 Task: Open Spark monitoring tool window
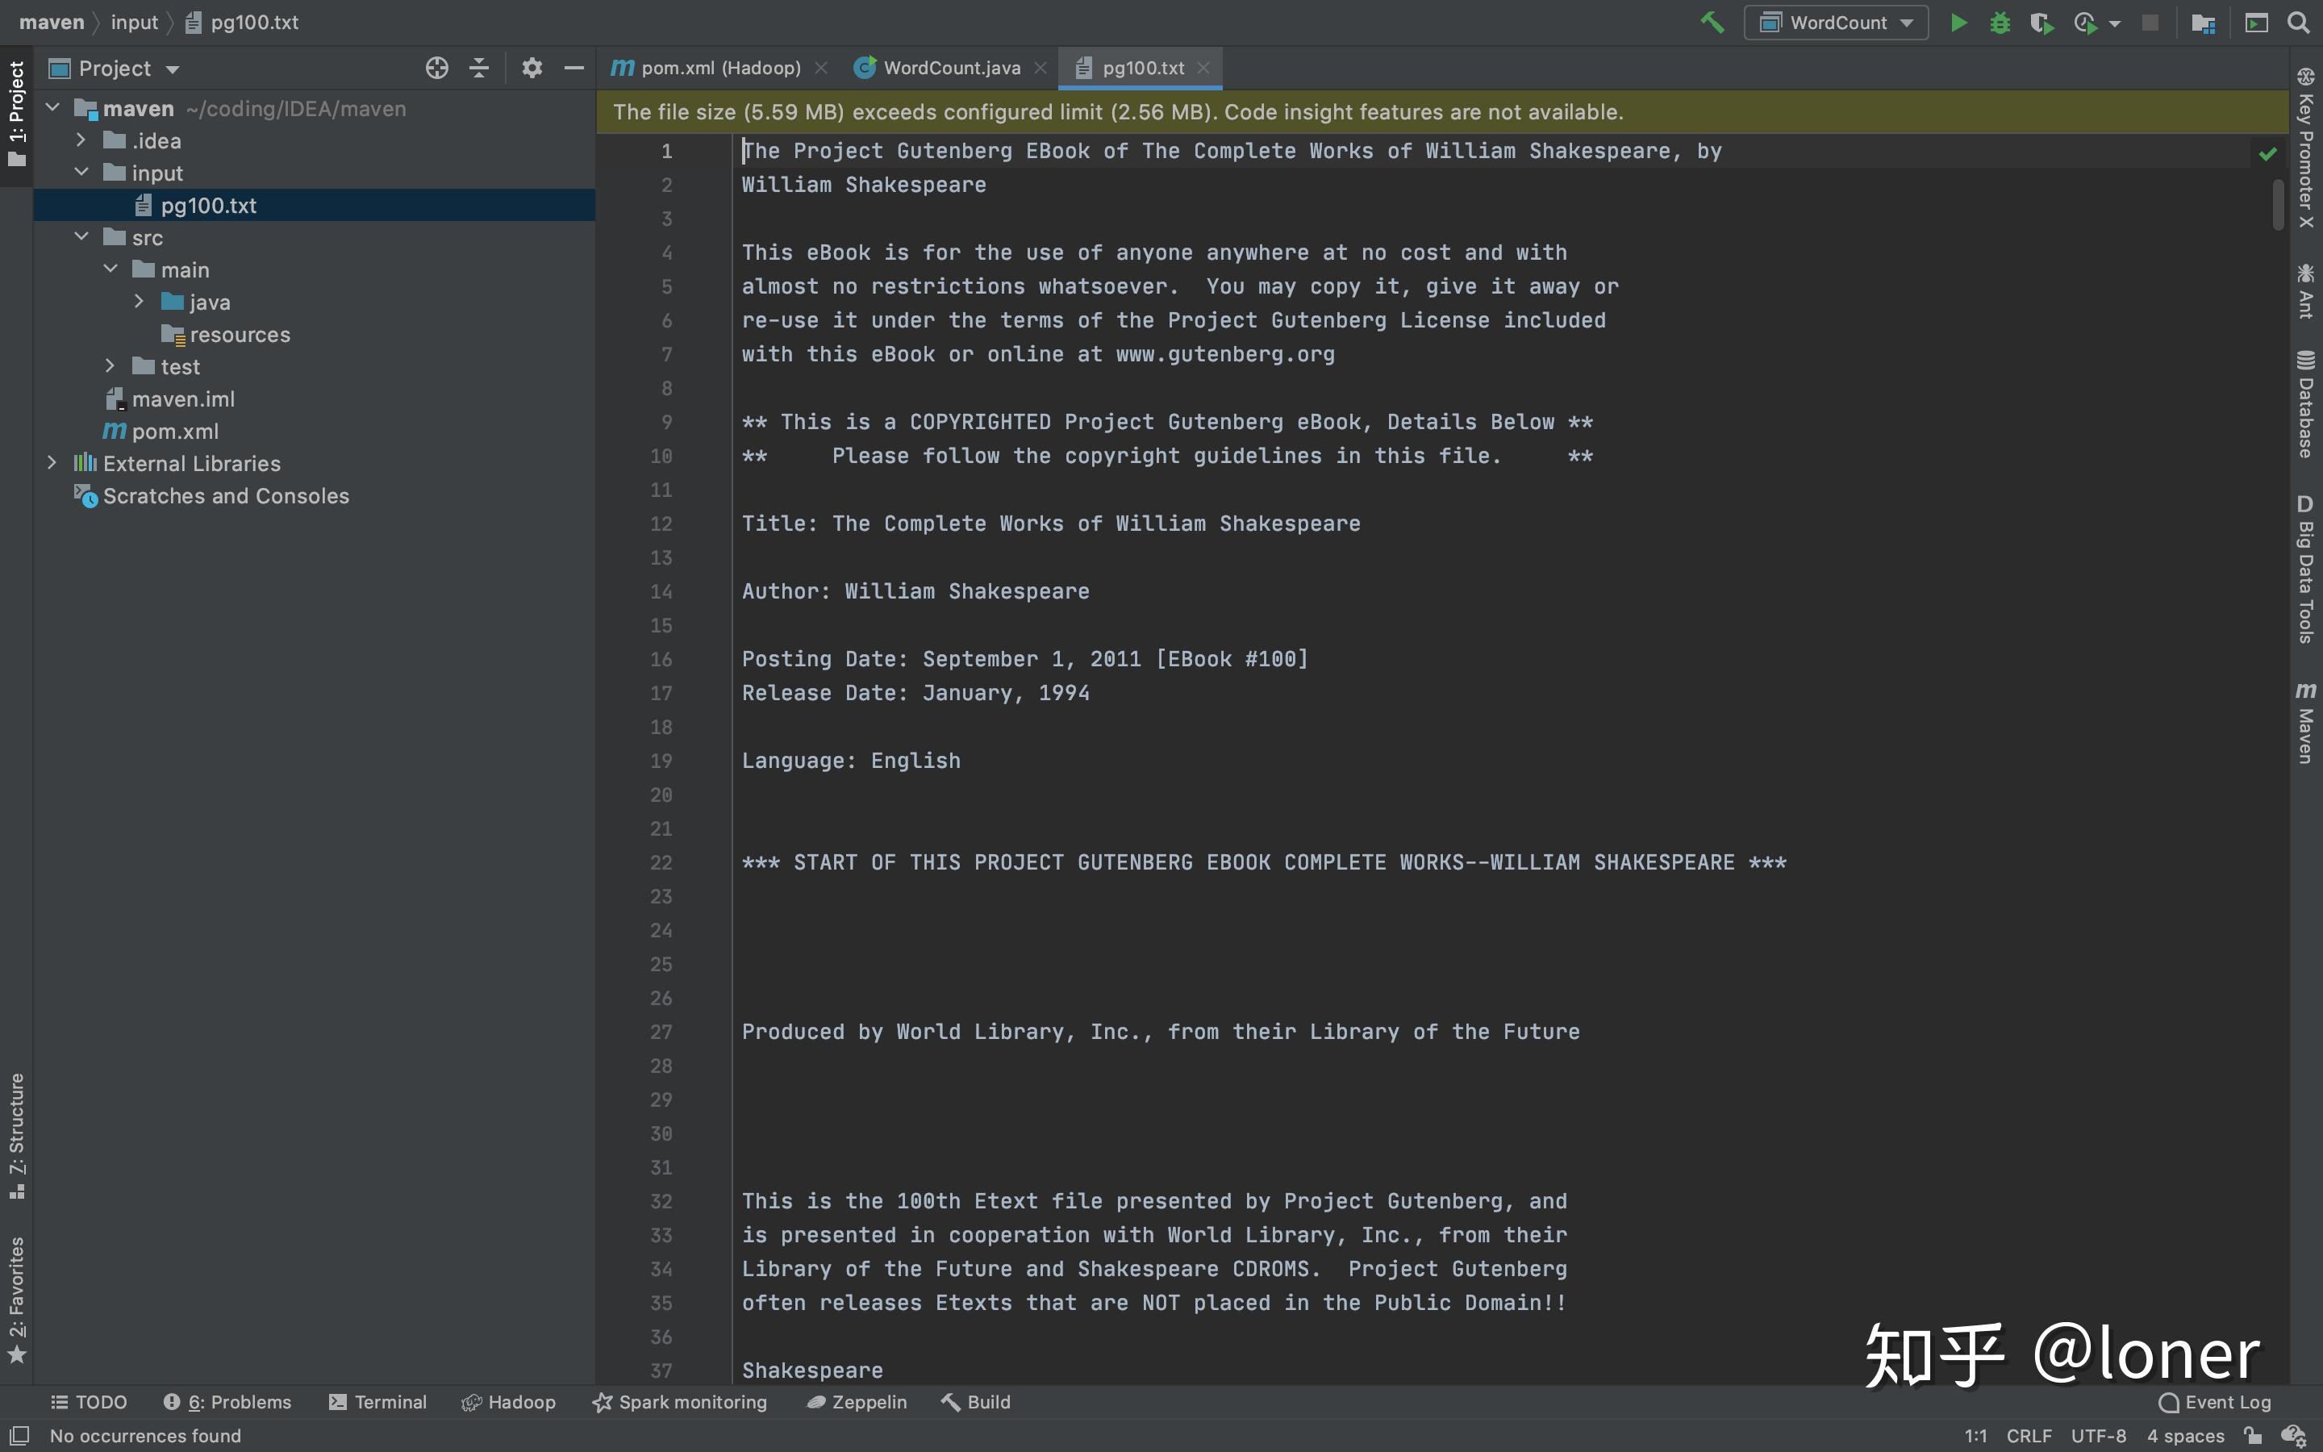pyautogui.click(x=680, y=1402)
